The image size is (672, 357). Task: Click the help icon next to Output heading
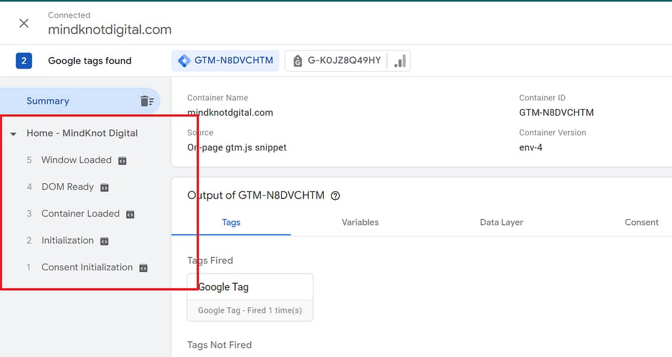click(x=336, y=195)
